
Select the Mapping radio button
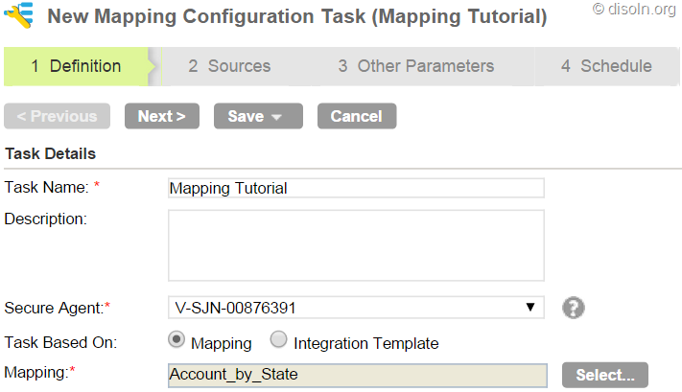point(176,340)
